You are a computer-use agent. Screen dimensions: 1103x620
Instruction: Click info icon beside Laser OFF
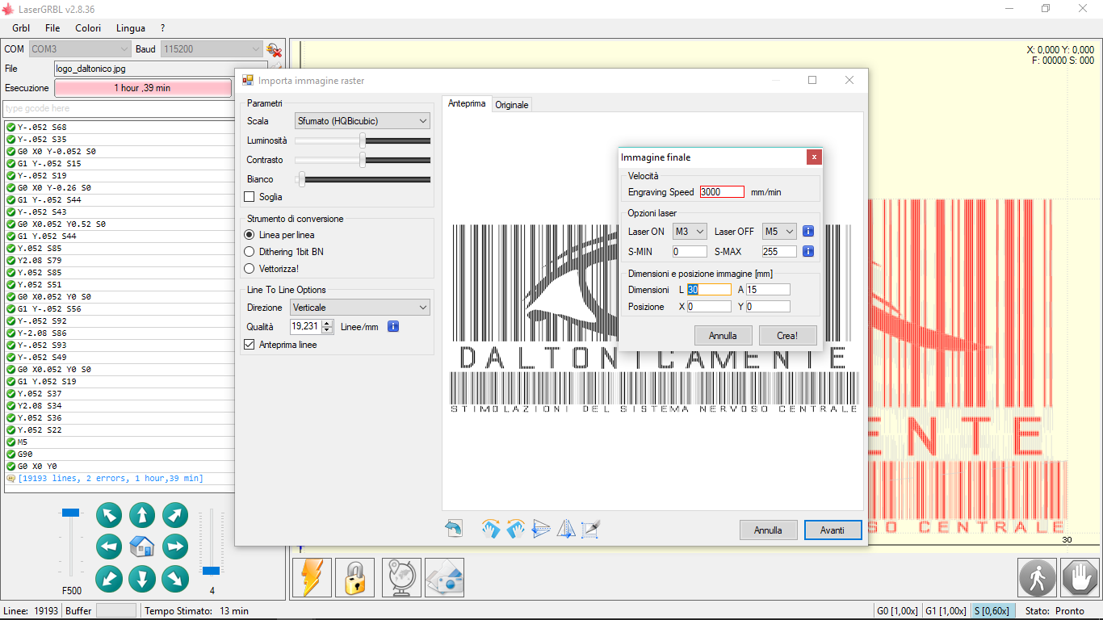(x=807, y=232)
